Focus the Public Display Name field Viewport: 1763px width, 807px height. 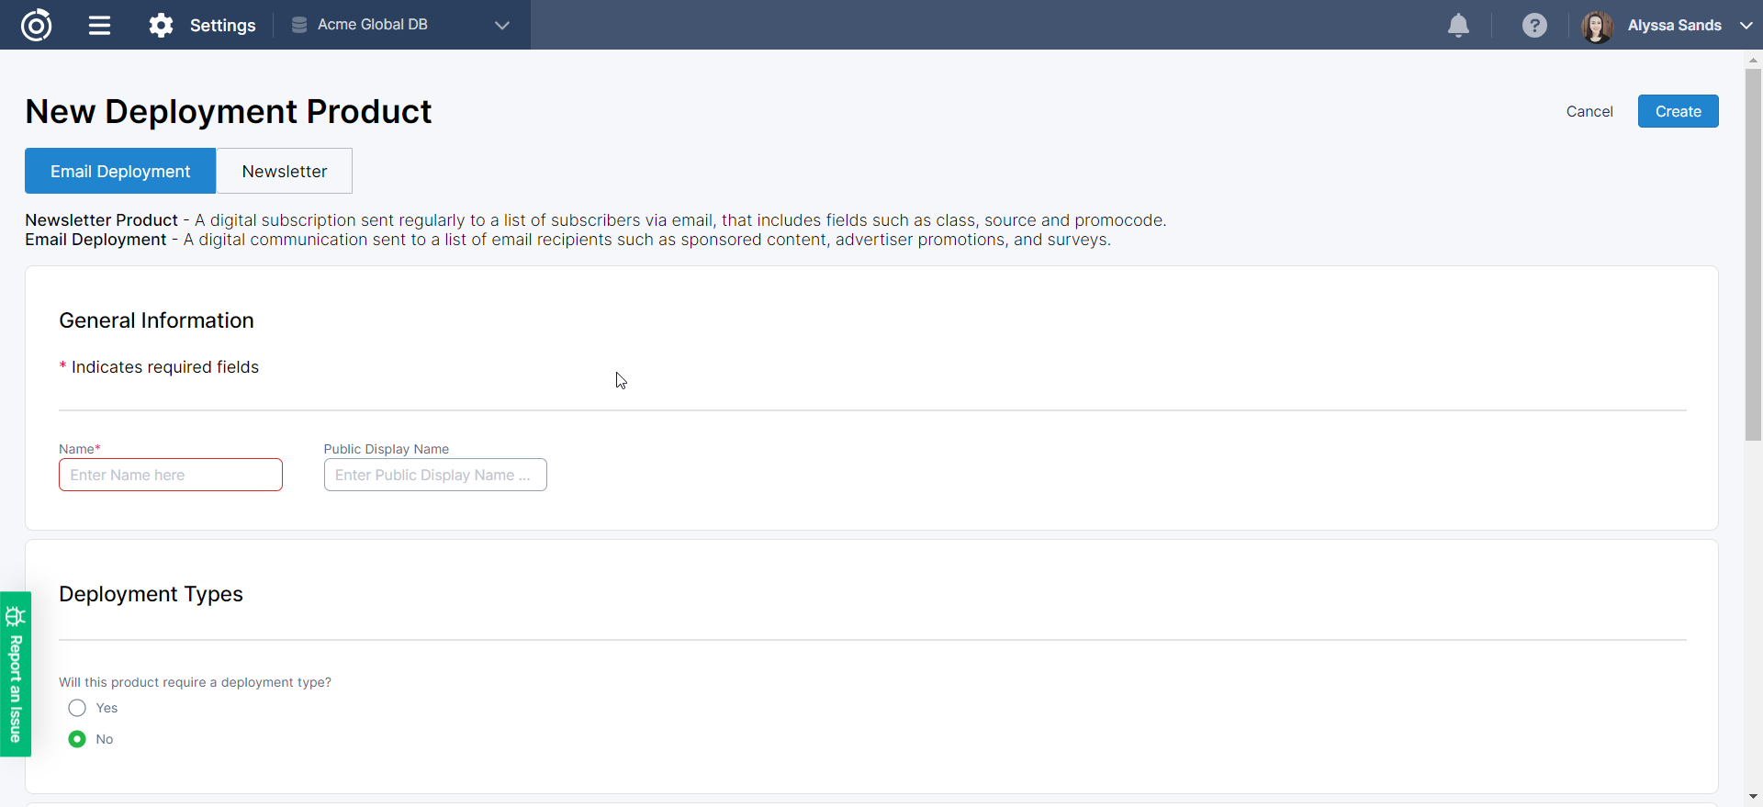tap(435, 475)
